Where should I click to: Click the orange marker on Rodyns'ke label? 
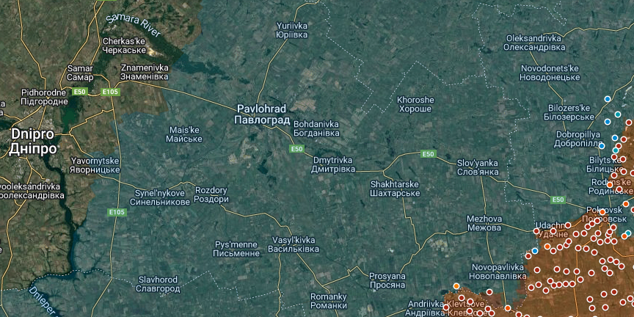[610, 185]
